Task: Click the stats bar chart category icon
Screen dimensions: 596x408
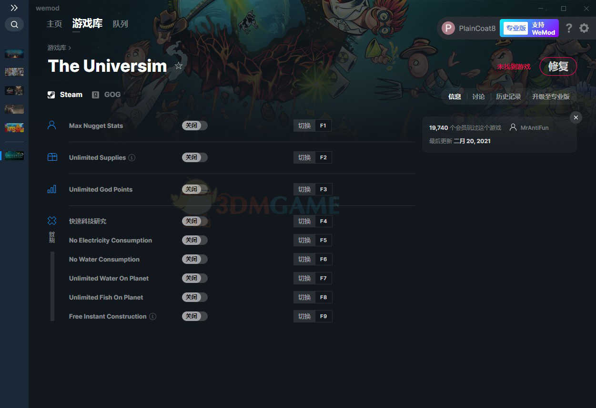Action: pyautogui.click(x=52, y=189)
